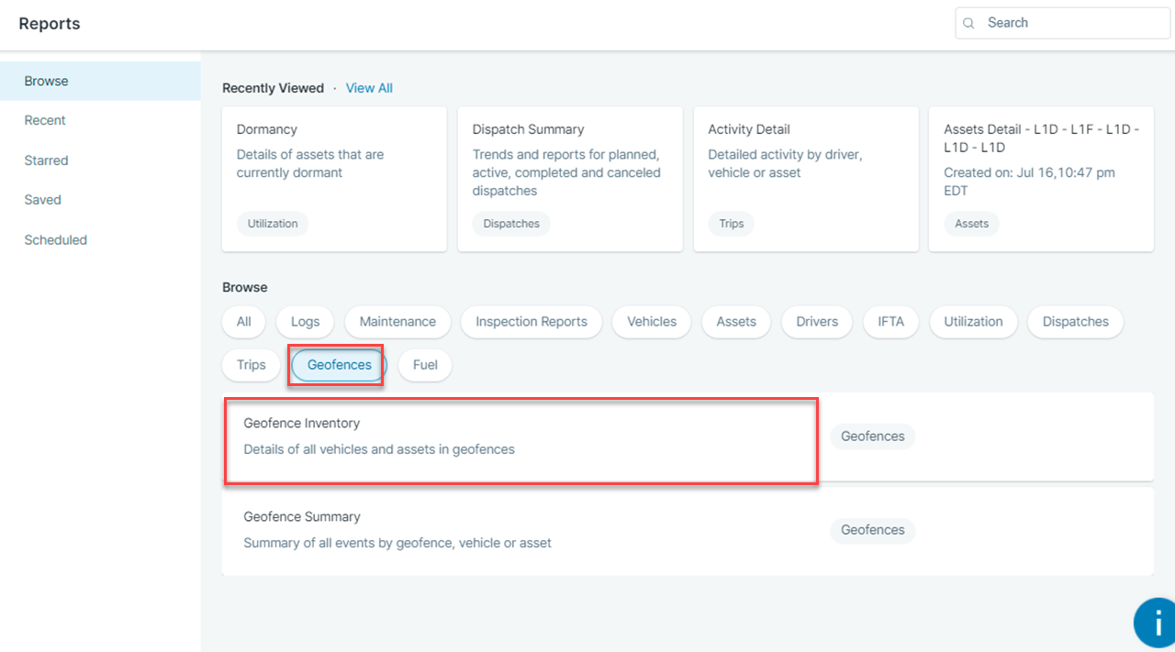Open the Geofence Summary report
This screenshot has width=1175, height=652.
688,531
